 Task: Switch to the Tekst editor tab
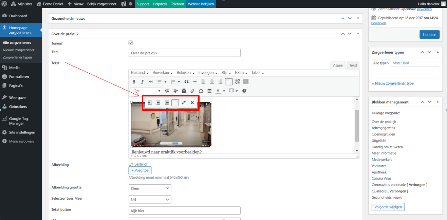point(353,66)
